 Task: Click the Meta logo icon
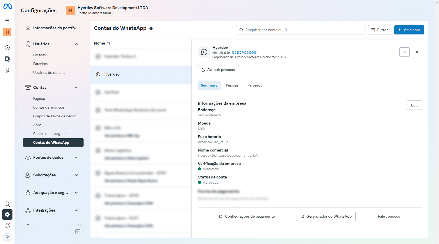(8, 6)
